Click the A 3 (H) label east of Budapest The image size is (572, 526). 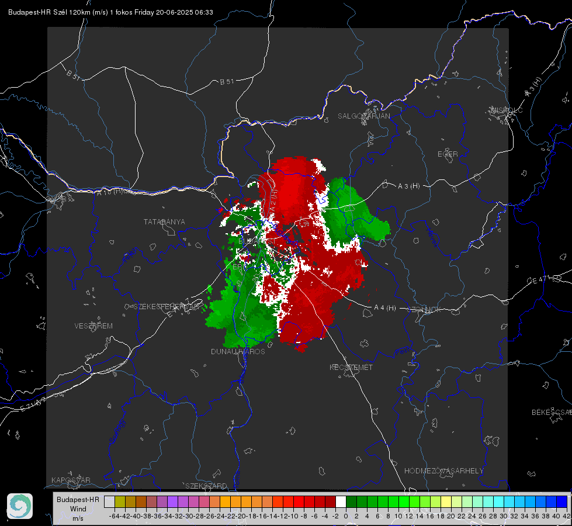pos(408,186)
